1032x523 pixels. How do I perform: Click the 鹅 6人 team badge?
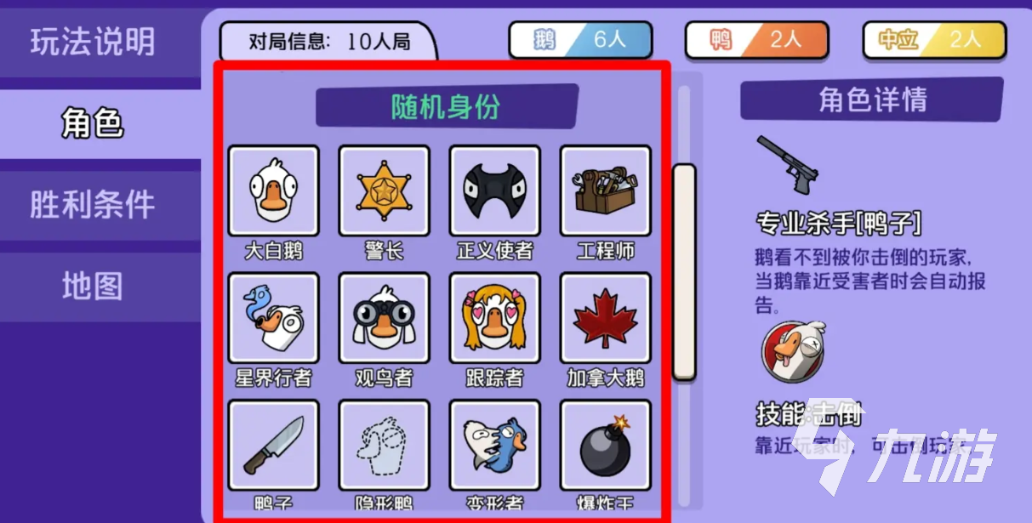580,40
